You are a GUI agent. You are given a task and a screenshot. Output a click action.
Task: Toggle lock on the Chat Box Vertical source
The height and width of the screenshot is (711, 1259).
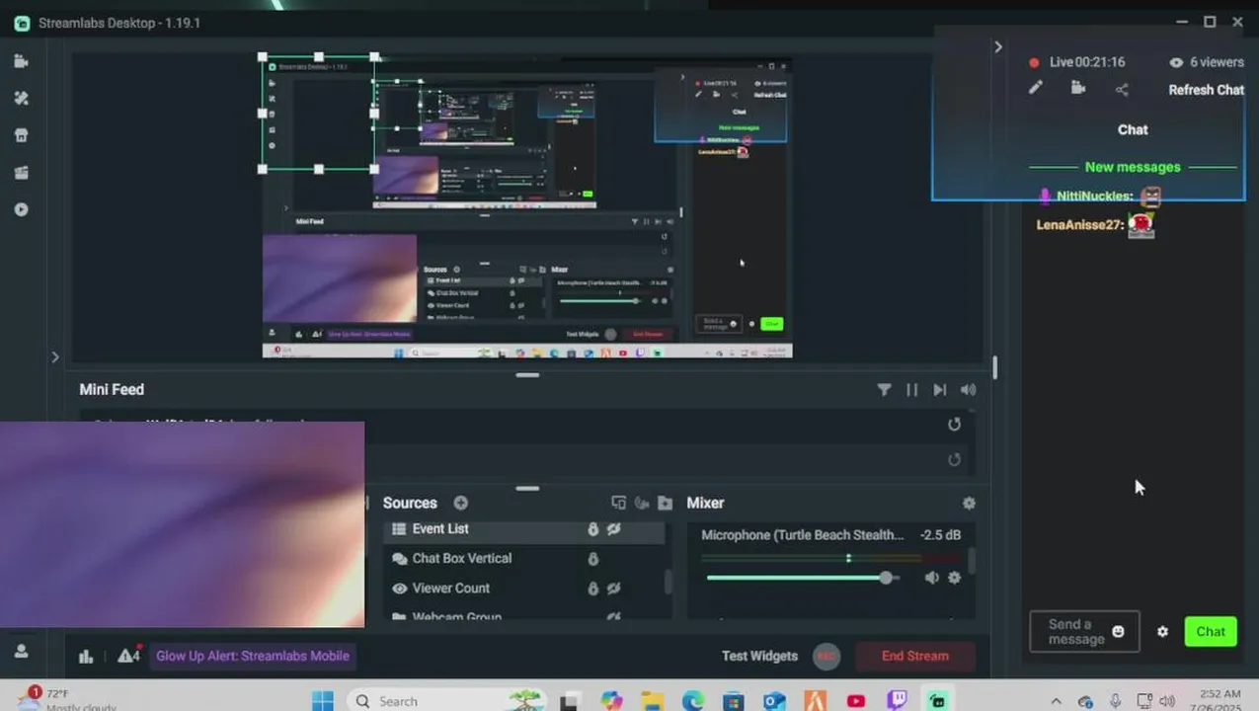[592, 559]
